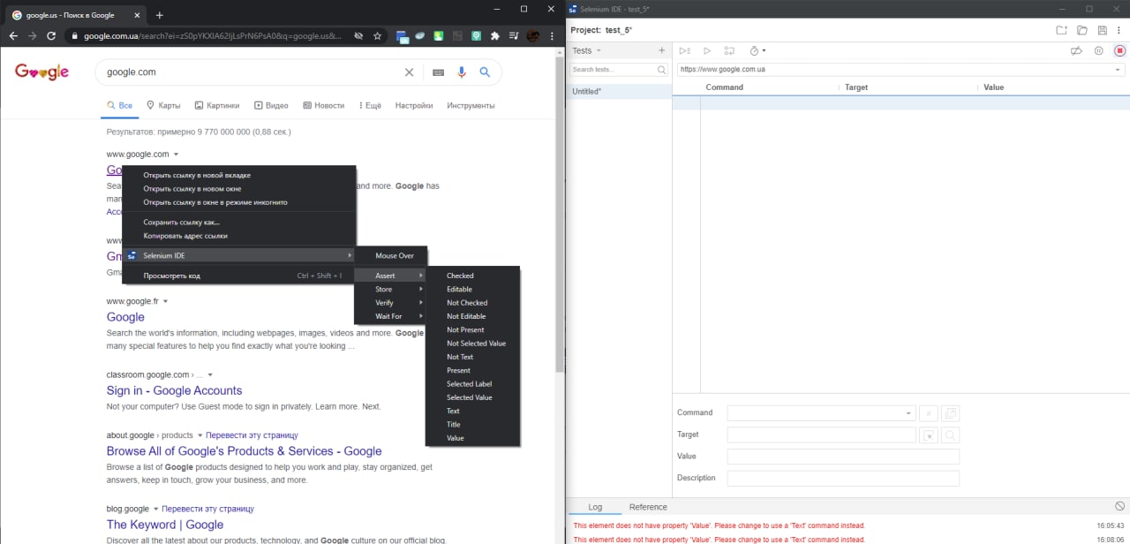
Task: Open the Selenium IDE more options menu
Action: pos(1119,30)
